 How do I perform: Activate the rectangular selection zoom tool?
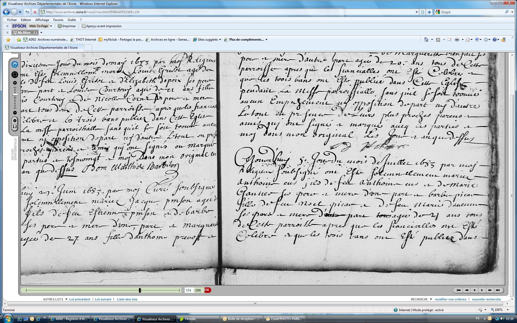15,75
